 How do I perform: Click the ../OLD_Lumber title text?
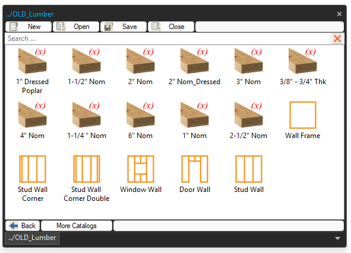[30, 14]
